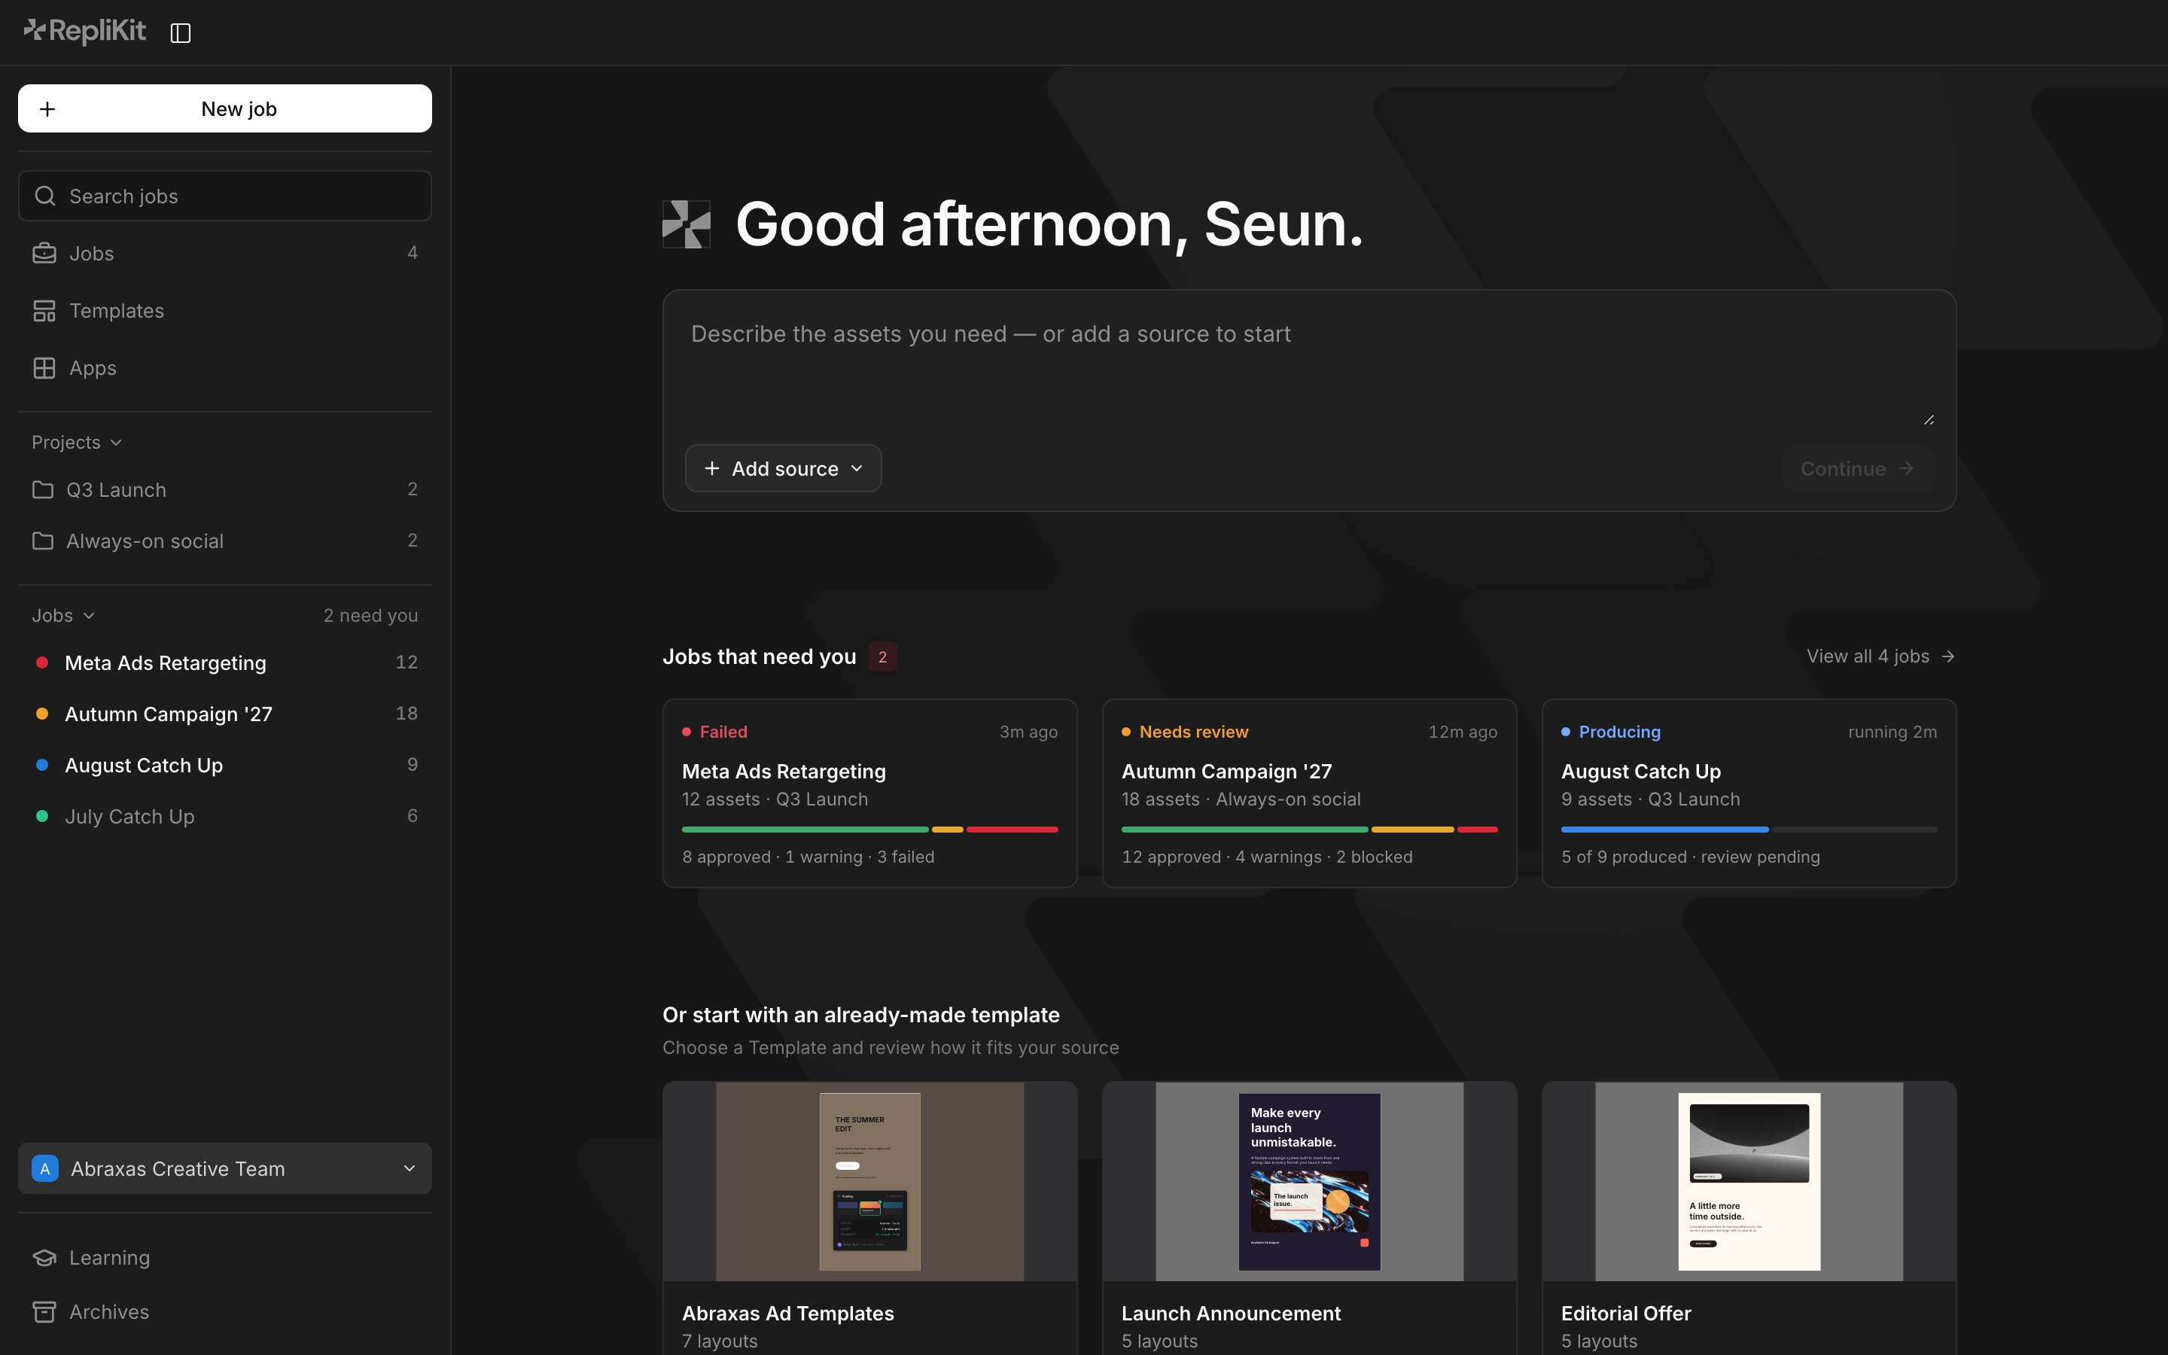
Task: Collapse the Projects section chevron
Action: (117, 443)
